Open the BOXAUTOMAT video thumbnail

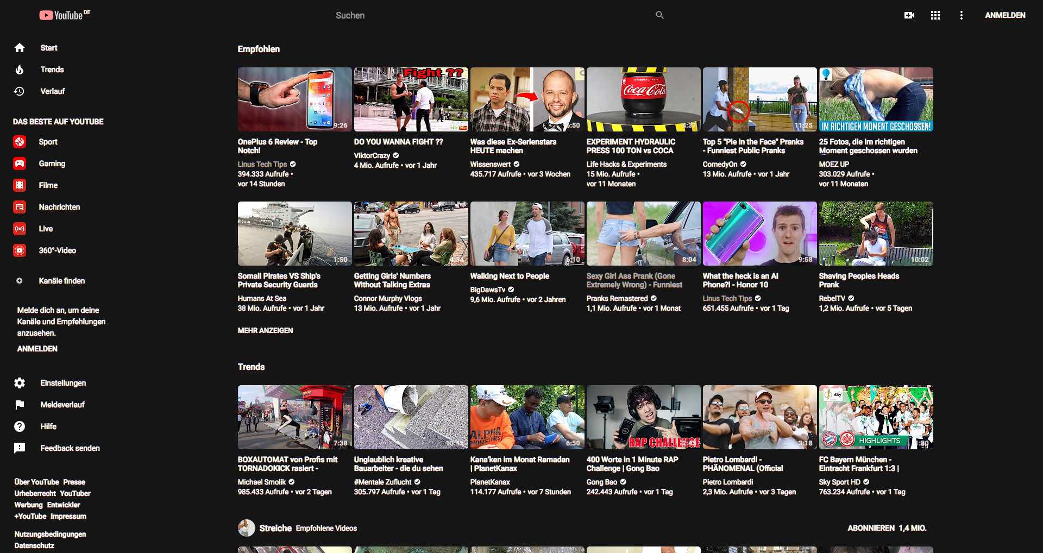click(x=294, y=417)
